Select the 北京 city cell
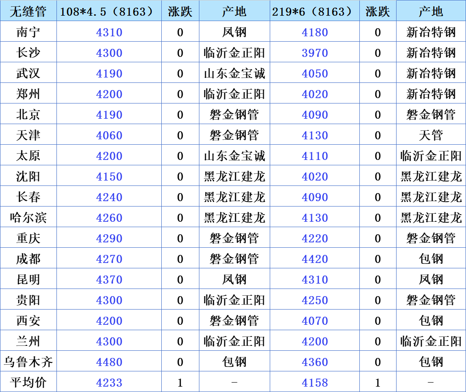Screen dimensions: 466x392 pos(28,115)
